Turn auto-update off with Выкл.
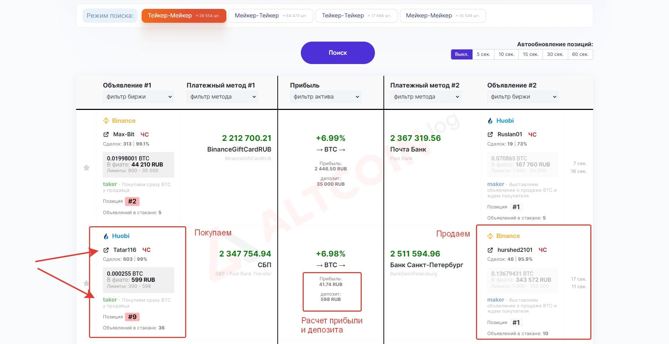The width and height of the screenshot is (669, 344). click(462, 54)
